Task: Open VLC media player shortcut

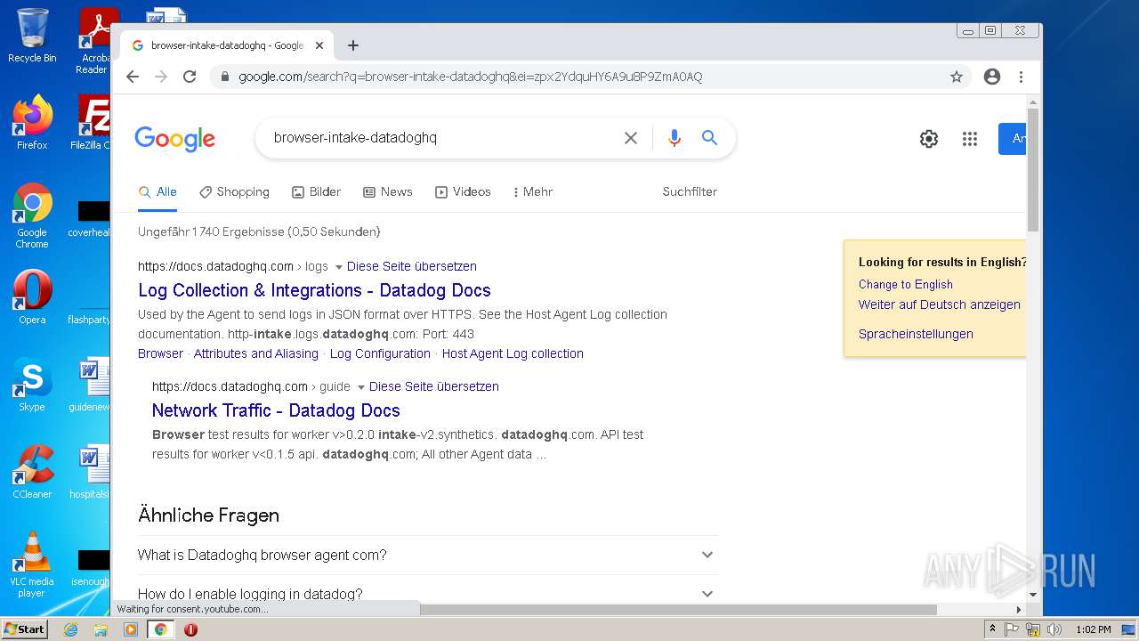Action: click(32, 564)
